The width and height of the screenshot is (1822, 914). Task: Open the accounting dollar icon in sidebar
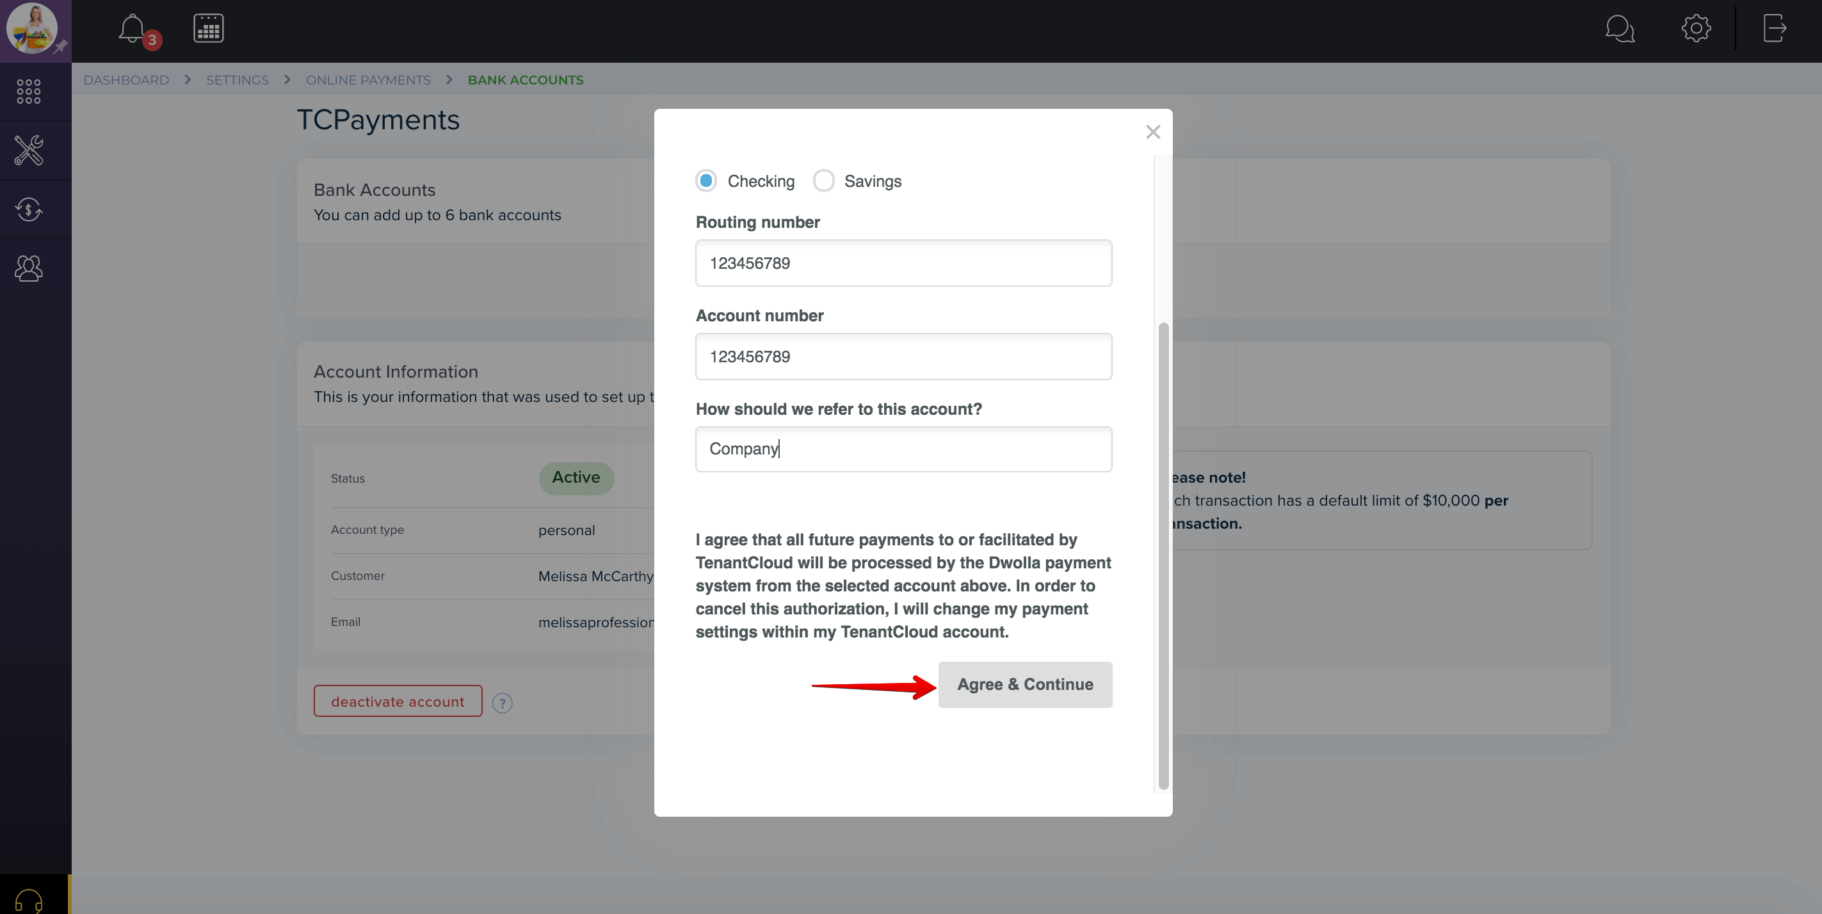29,209
